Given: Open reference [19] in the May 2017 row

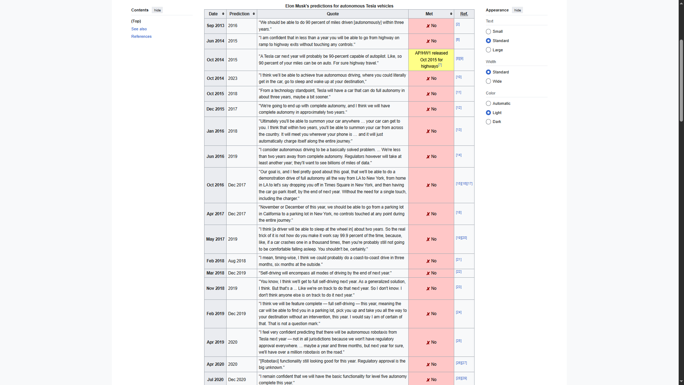Looking at the screenshot, I should (459, 238).
